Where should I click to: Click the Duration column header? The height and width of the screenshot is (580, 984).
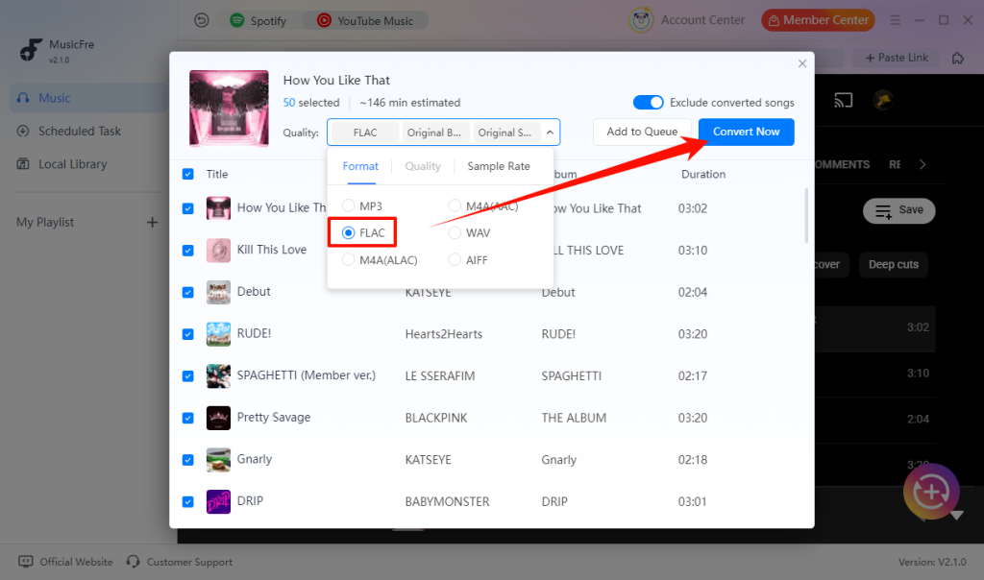pyautogui.click(x=702, y=175)
